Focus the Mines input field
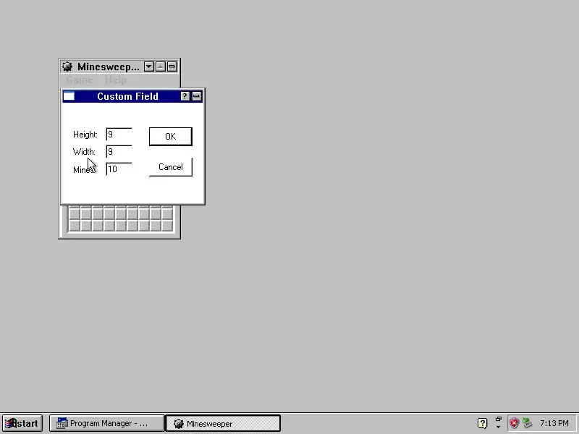 119,169
